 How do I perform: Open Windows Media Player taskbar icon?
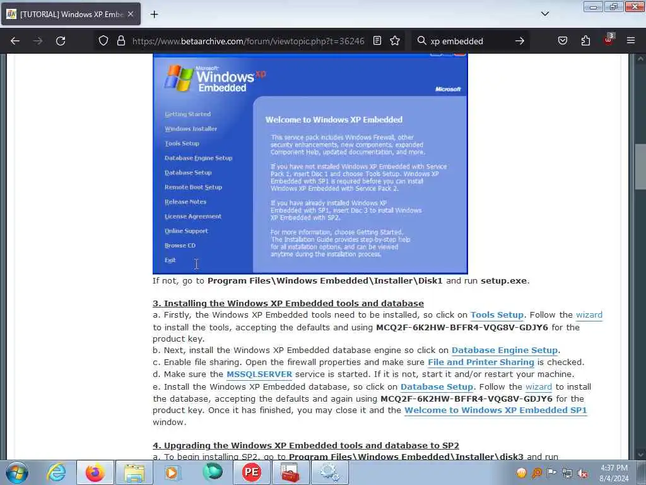click(172, 472)
